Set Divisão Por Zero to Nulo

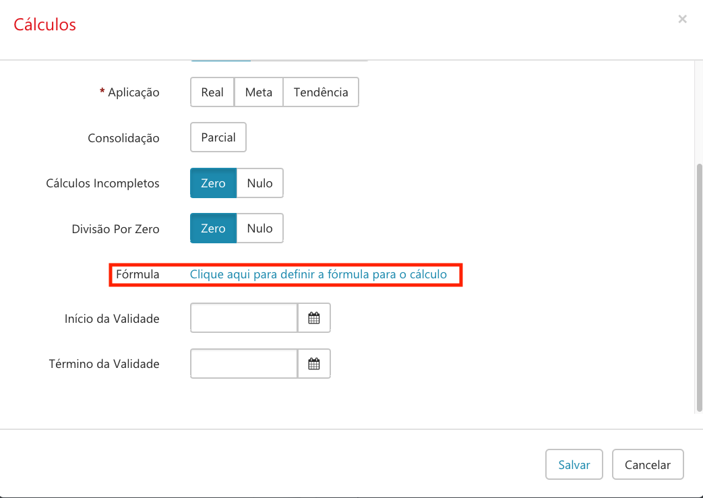tap(259, 228)
